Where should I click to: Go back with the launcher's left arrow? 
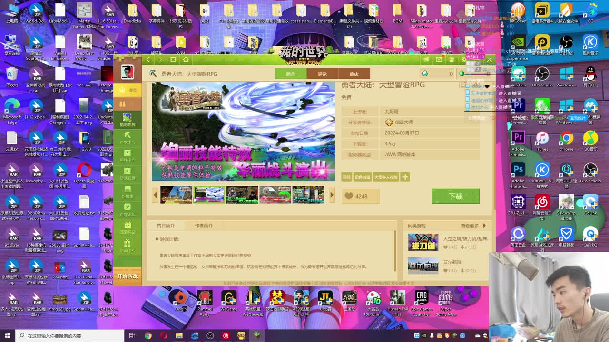[x=148, y=59]
